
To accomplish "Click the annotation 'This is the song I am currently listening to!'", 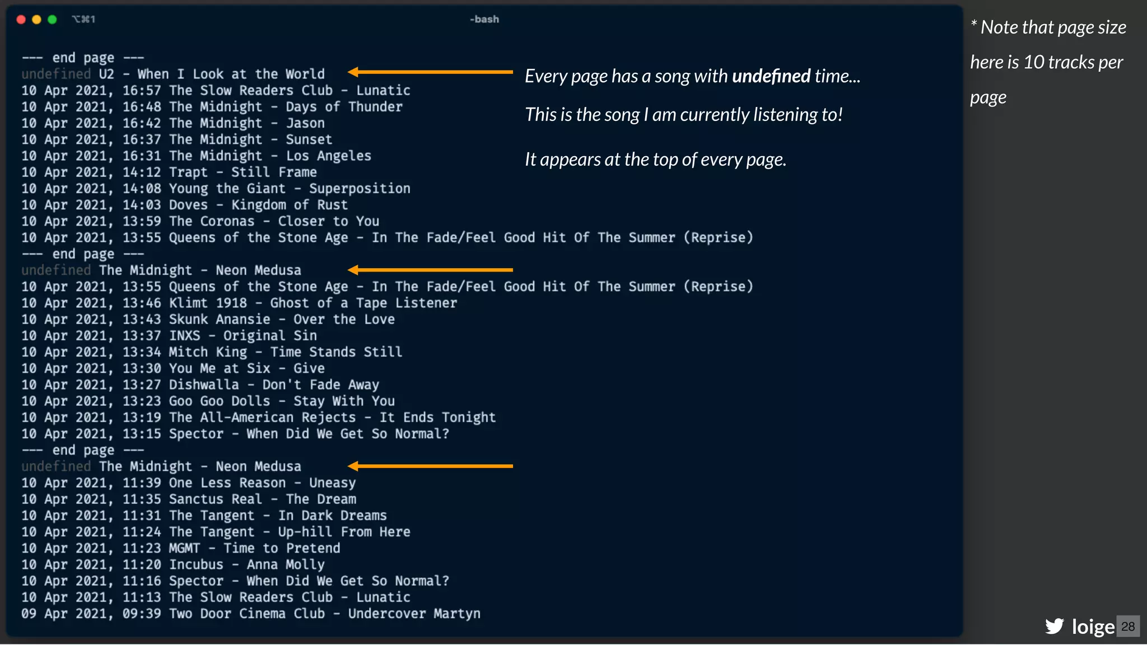I will [684, 115].
